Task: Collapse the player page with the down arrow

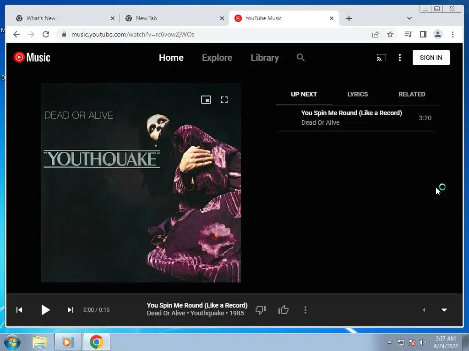Action: pyautogui.click(x=444, y=310)
